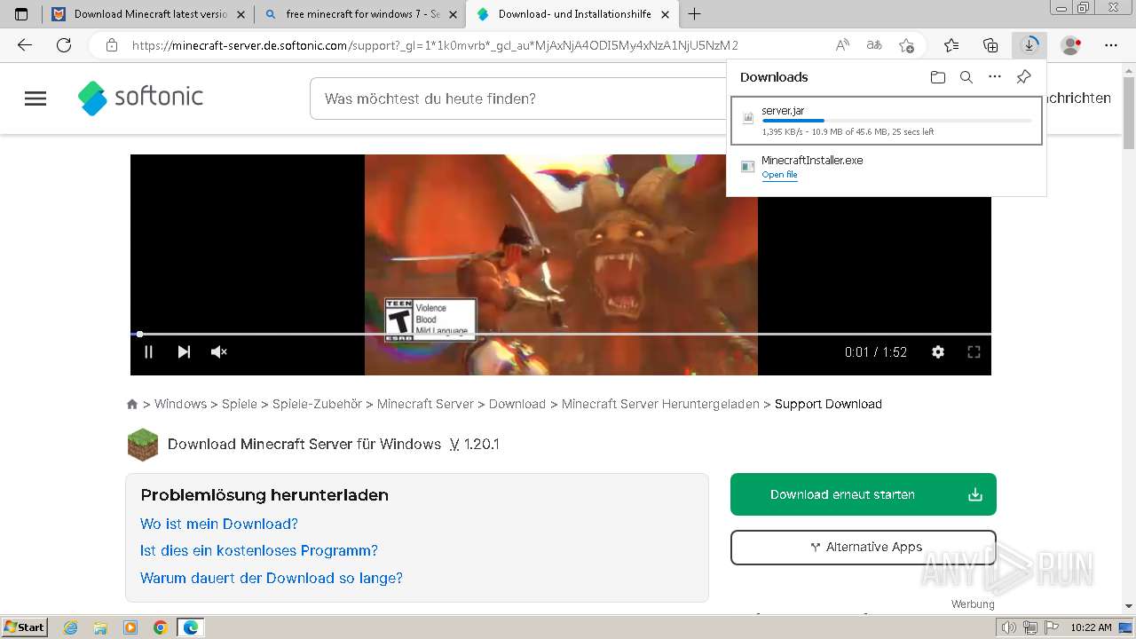Switch to free minecraft for windows 7 tab
Viewport: 1136px width, 639px height.
click(360, 14)
